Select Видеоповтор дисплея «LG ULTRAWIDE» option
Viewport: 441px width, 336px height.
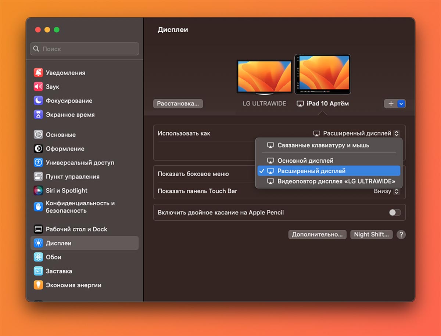[x=336, y=181]
